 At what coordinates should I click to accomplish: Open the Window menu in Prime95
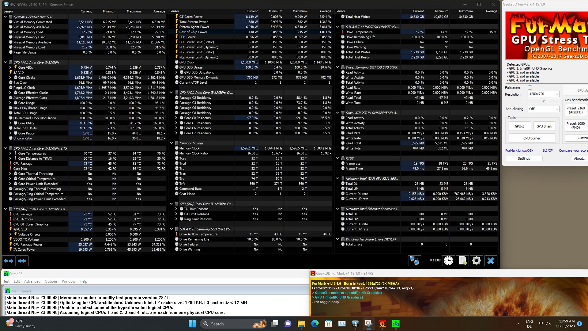tap(69, 281)
